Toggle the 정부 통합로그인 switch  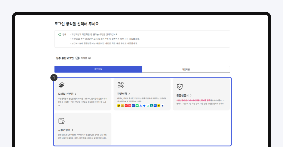point(77,58)
